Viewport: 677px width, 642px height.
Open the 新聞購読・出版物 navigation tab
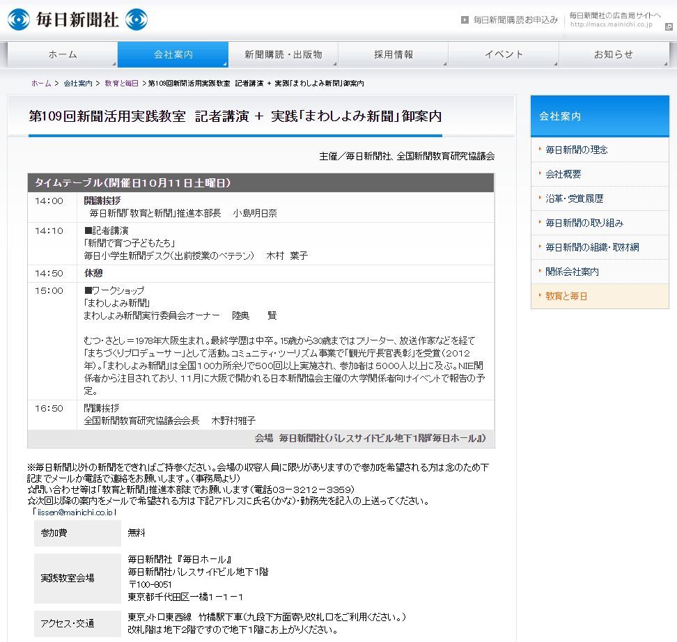coord(283,54)
